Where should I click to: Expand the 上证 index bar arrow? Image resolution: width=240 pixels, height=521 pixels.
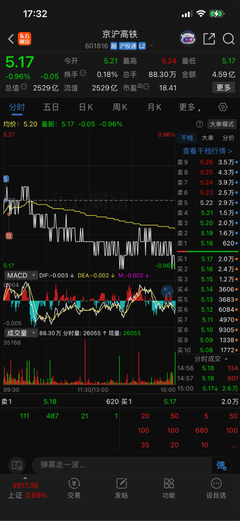click(25, 478)
